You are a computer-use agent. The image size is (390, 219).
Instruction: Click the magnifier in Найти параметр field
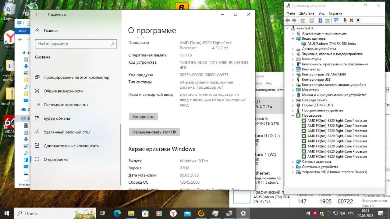click(113, 44)
